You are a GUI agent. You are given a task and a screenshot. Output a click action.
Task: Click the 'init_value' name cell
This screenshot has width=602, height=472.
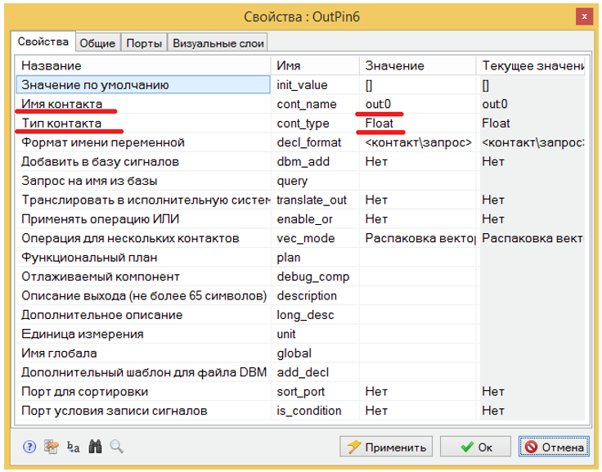coord(315,84)
